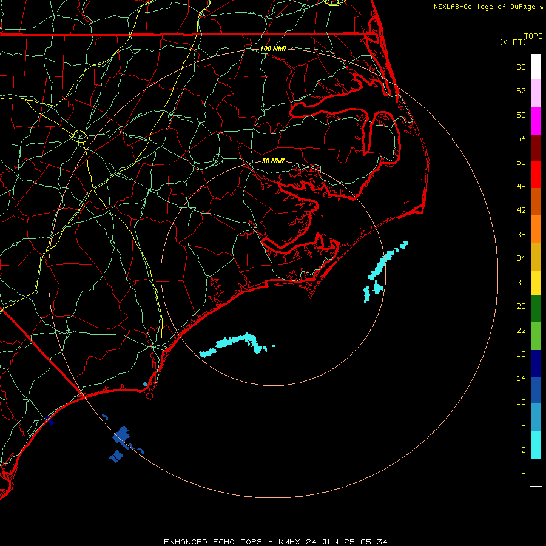This screenshot has height=546, width=546.
Task: Click the TH legend label
Action: coord(521,474)
